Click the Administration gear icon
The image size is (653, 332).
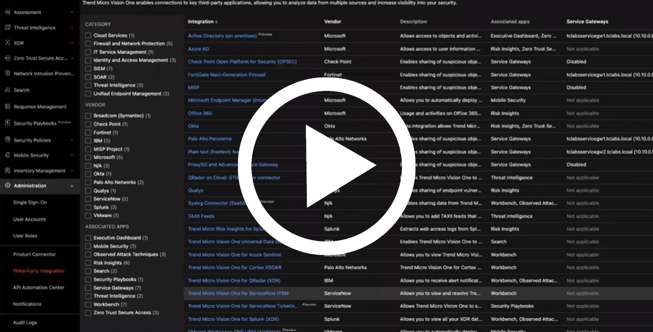coord(8,186)
